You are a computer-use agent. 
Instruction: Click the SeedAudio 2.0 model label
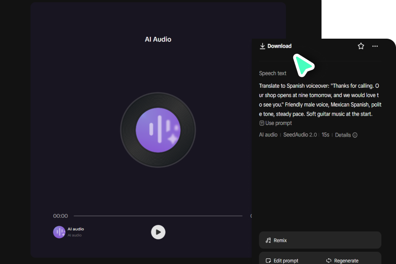click(x=300, y=135)
